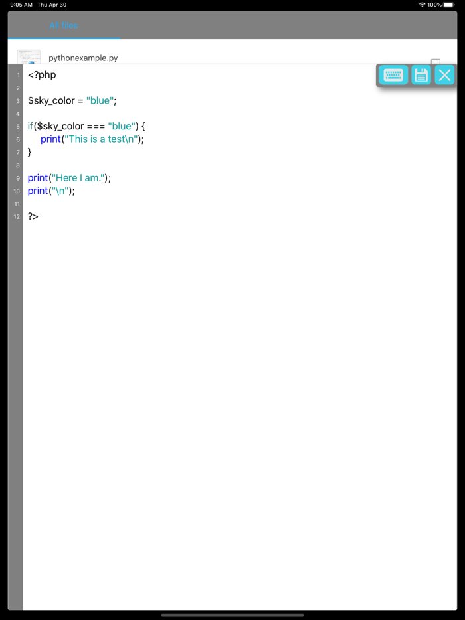Save the file with floppy disk icon
The width and height of the screenshot is (465, 620).
[x=420, y=75]
